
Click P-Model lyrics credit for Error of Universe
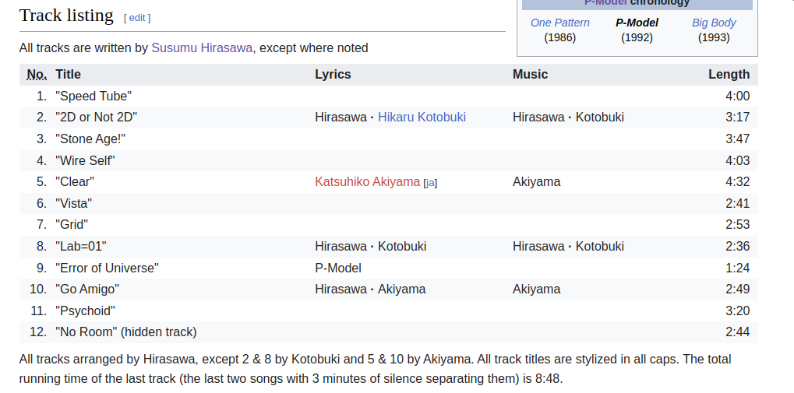pyautogui.click(x=338, y=268)
